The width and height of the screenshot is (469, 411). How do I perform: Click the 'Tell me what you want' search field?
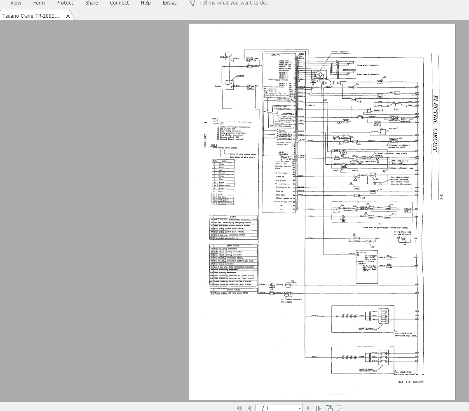[234, 3]
